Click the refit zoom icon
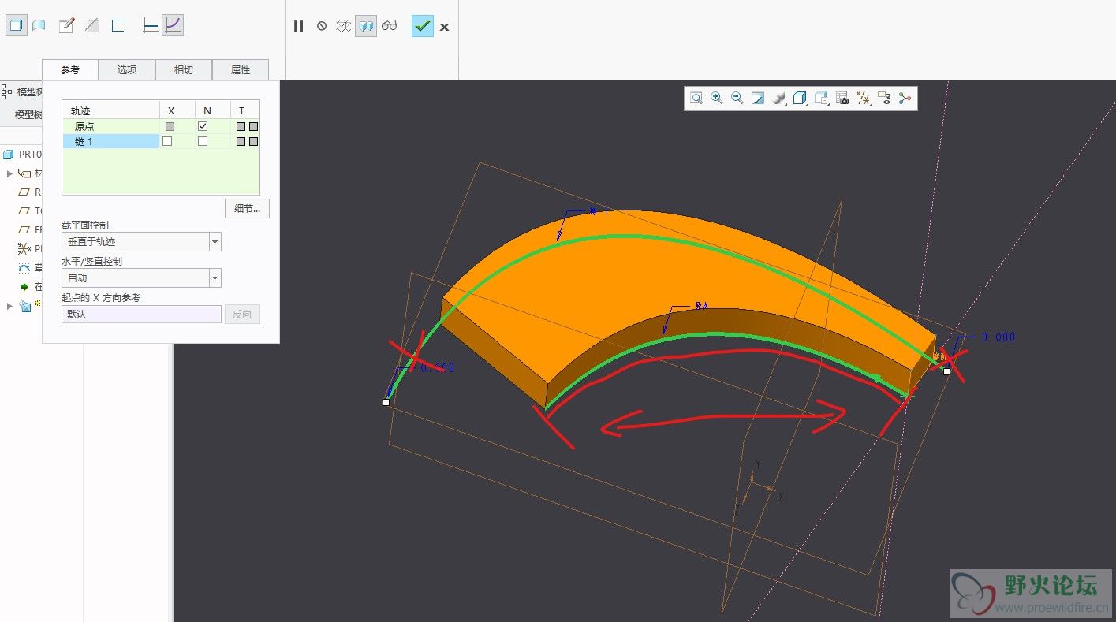Screen dimensions: 1116x622 [x=696, y=98]
